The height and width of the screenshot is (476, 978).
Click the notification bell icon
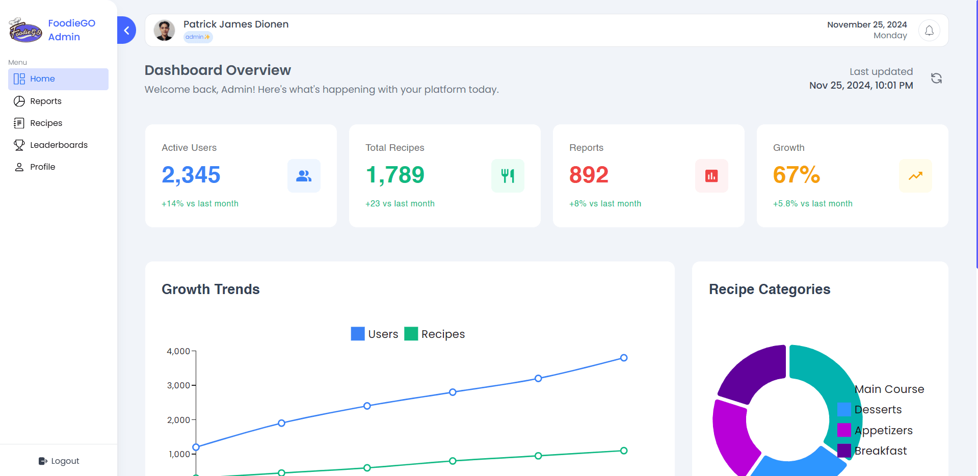click(x=929, y=31)
